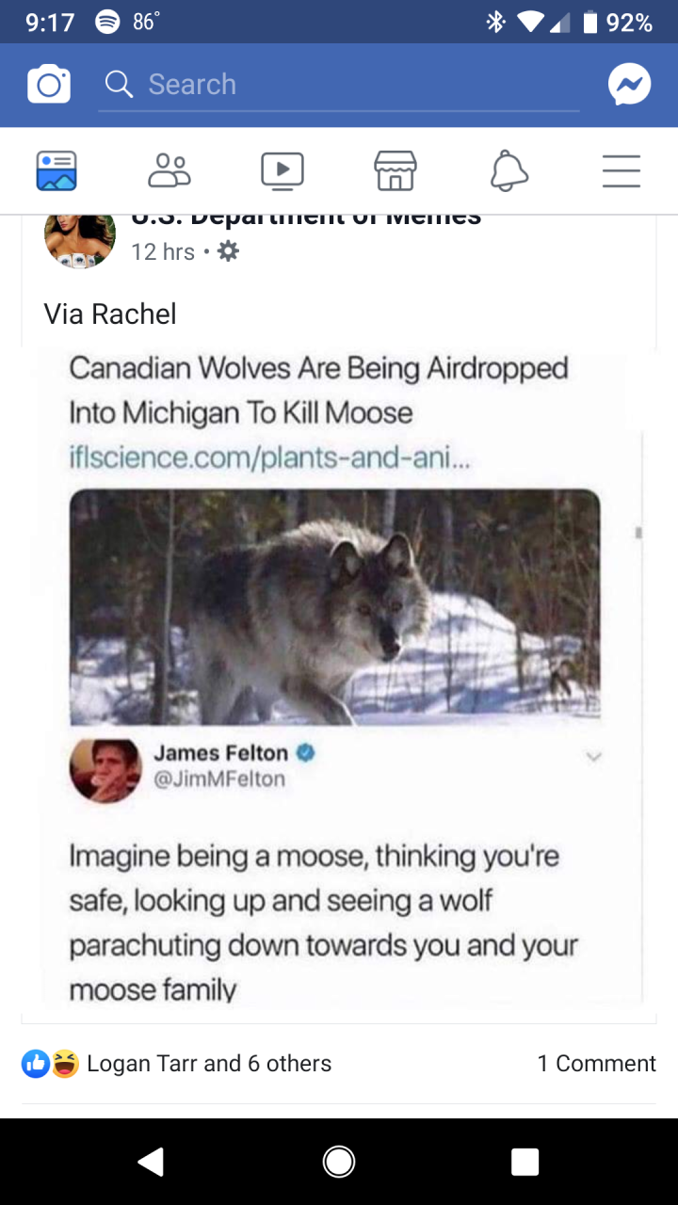Open the recent apps overview

[525, 1162]
